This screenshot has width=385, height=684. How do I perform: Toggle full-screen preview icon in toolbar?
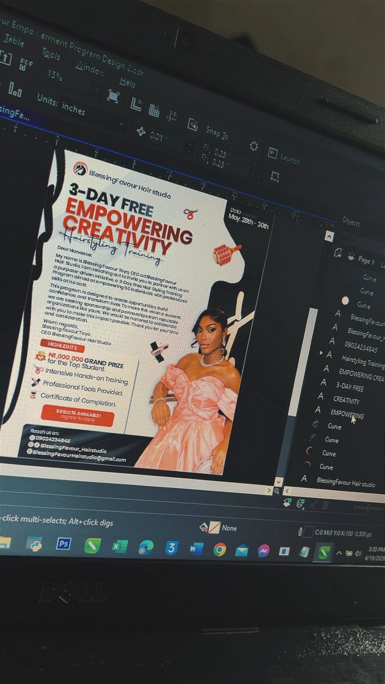113,96
